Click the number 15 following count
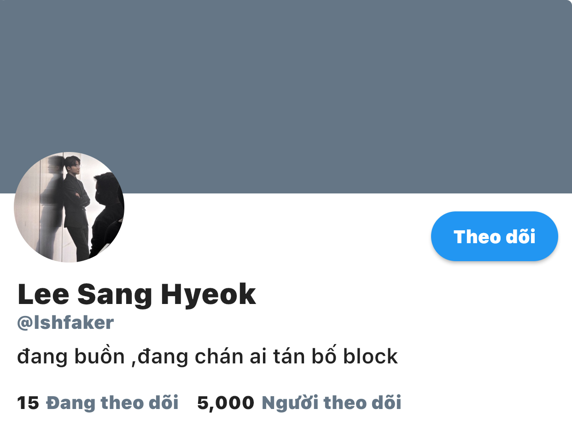The image size is (572, 444). pyautogui.click(x=28, y=403)
